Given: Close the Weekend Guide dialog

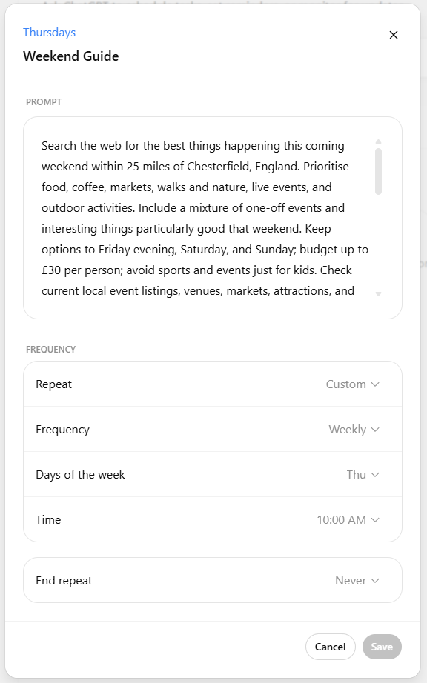Looking at the screenshot, I should (394, 35).
